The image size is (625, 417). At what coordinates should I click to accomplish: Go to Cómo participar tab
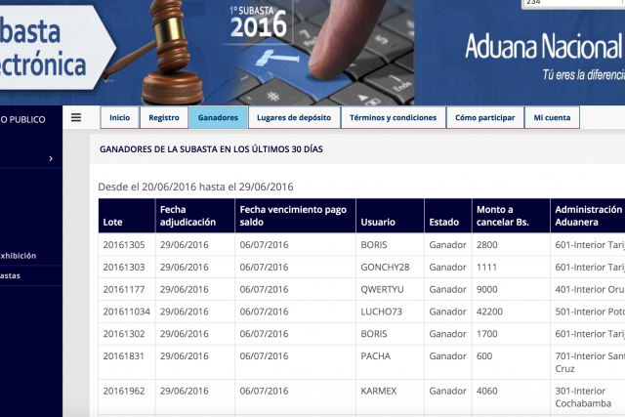[485, 117]
